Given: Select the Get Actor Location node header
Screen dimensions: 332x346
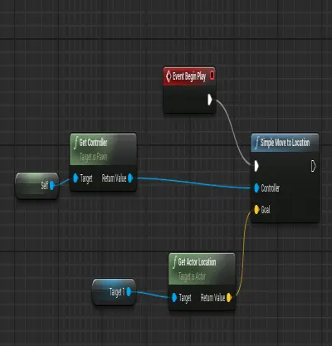Looking at the screenshot, I should click(x=202, y=269).
